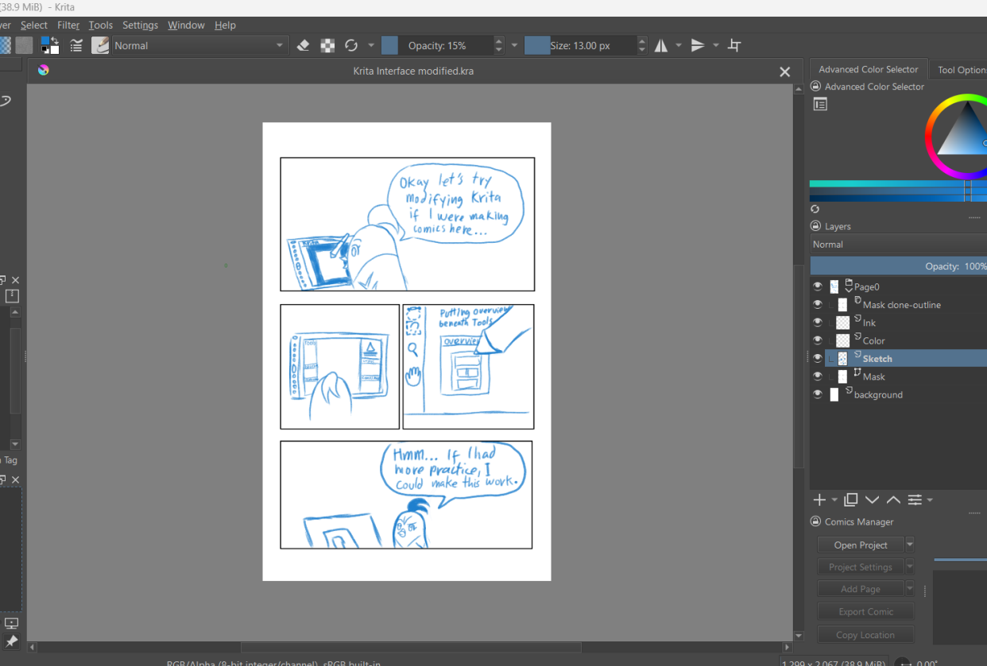Click the reload original preset icon
Image resolution: width=987 pixels, height=666 pixels.
(351, 46)
